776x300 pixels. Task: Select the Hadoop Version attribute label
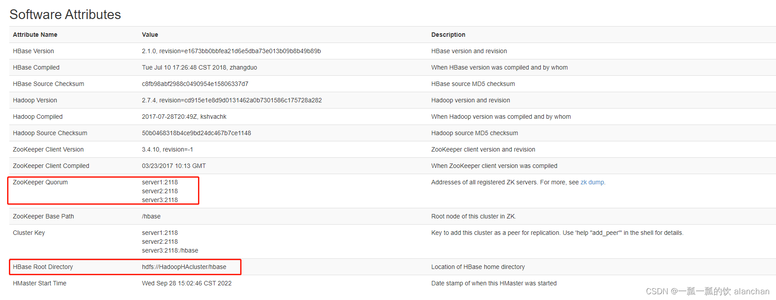pos(35,100)
